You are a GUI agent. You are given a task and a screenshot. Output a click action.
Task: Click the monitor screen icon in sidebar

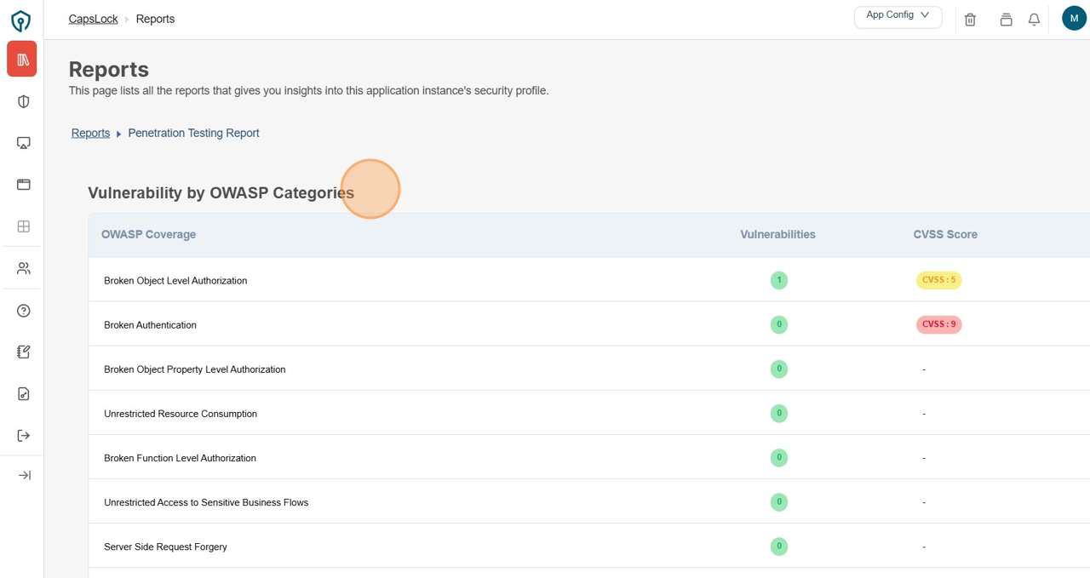tap(24, 143)
